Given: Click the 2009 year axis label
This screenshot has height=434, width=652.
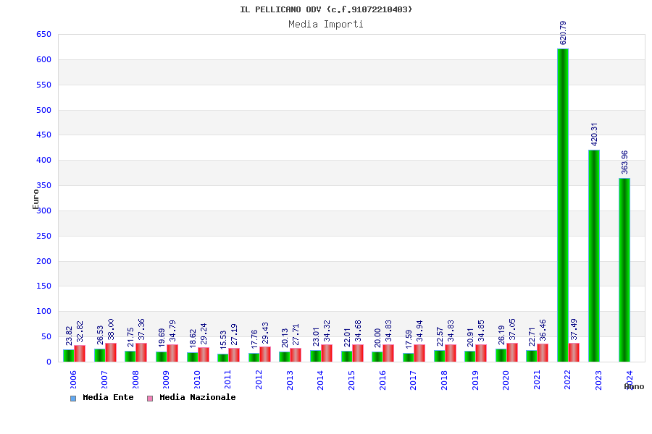Looking at the screenshot, I should (x=166, y=380).
